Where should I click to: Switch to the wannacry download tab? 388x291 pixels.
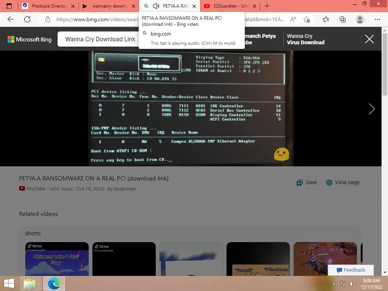pyautogui.click(x=109, y=6)
